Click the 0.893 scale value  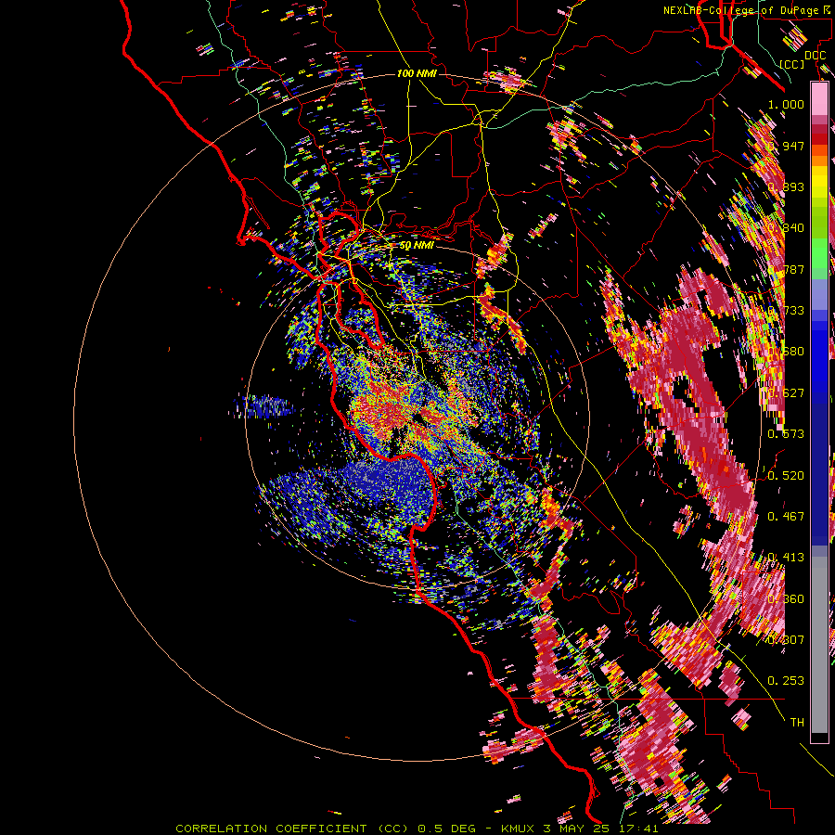[786, 186]
